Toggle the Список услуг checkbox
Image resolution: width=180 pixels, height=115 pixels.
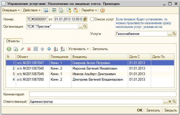[x=92, y=19]
